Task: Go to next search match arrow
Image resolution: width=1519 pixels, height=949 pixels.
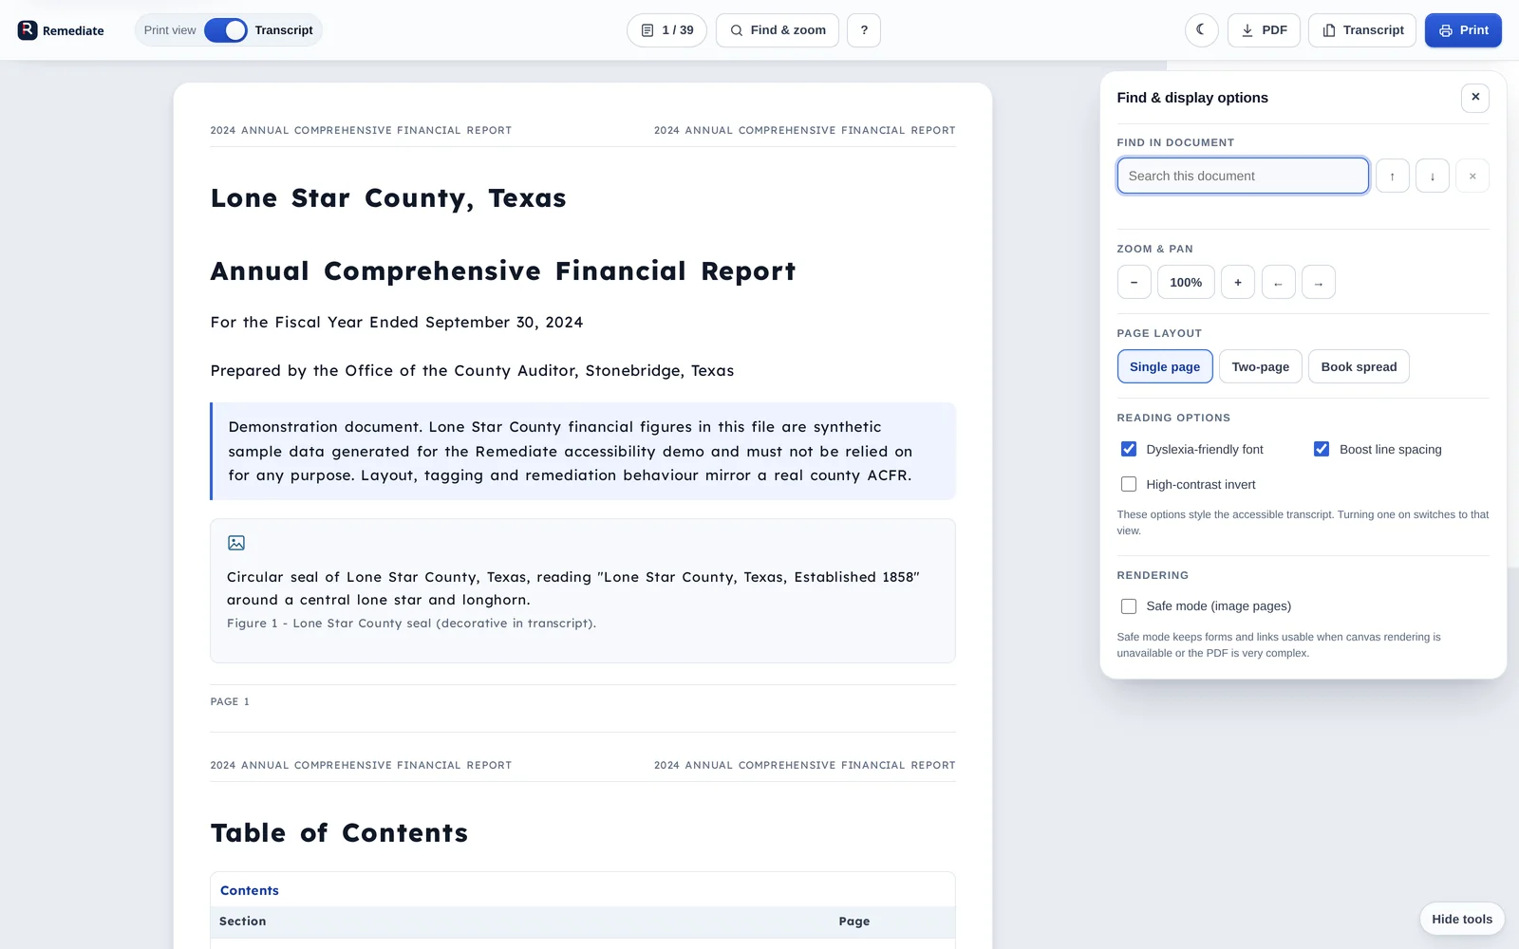Action: click(x=1433, y=176)
